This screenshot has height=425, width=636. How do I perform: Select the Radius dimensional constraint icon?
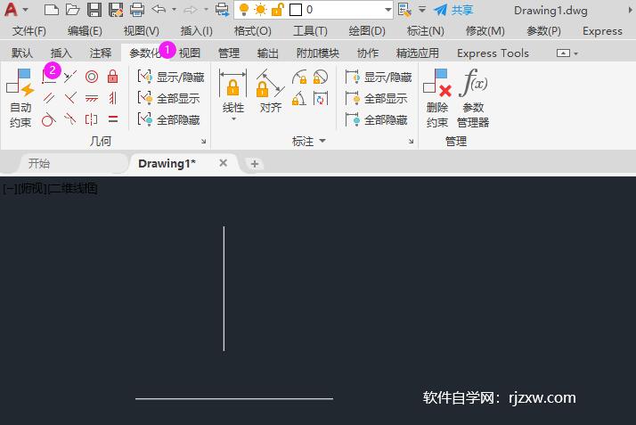299,77
